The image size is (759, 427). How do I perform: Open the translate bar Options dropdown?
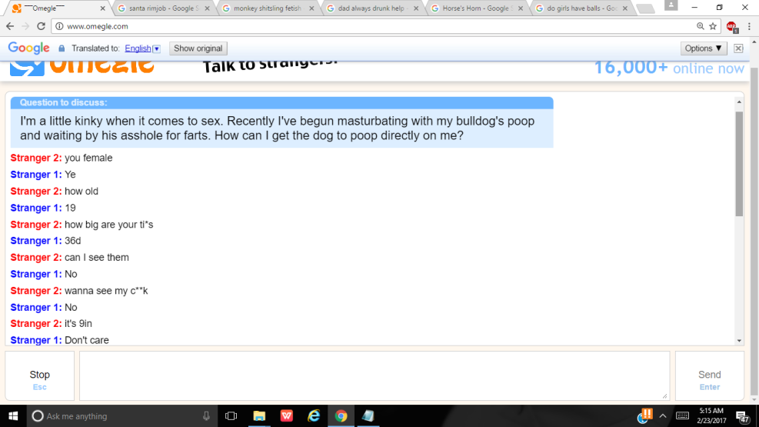(x=704, y=48)
